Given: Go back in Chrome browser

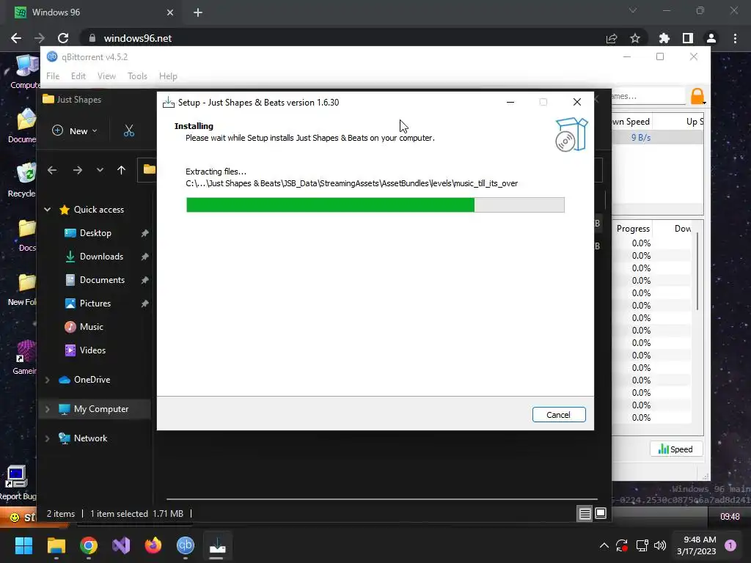Looking at the screenshot, I should point(16,38).
